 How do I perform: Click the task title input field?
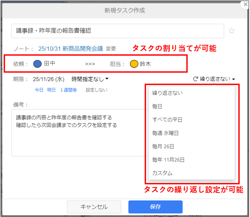point(117,31)
